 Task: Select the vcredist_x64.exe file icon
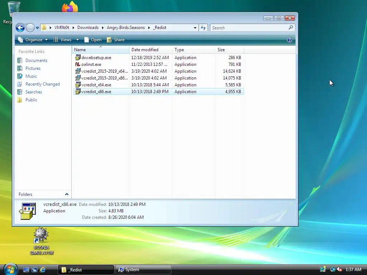pyautogui.click(x=78, y=85)
